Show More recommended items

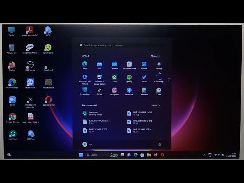click(x=156, y=105)
